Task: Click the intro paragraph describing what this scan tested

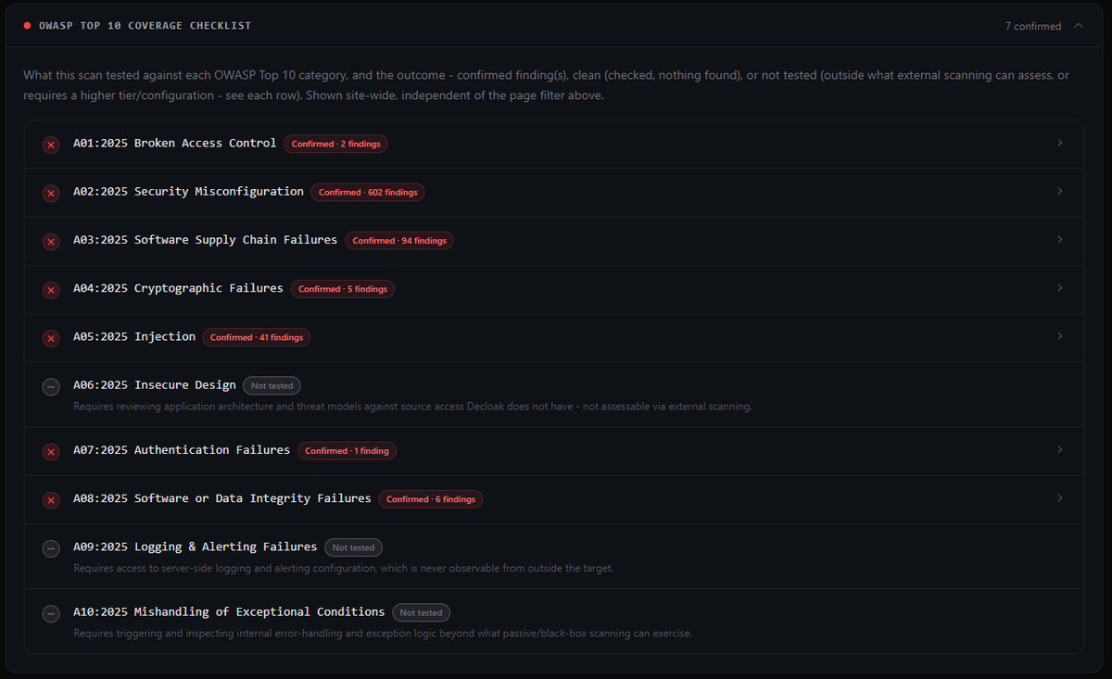Action: pyautogui.click(x=547, y=85)
